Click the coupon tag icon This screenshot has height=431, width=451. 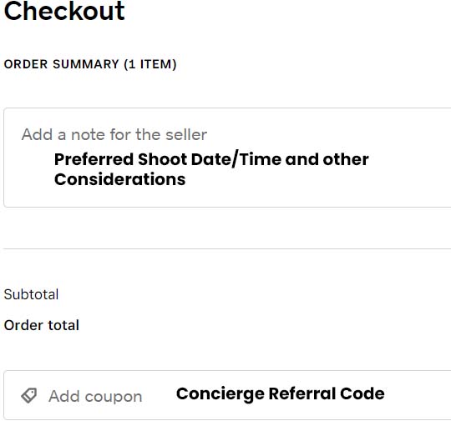point(28,396)
